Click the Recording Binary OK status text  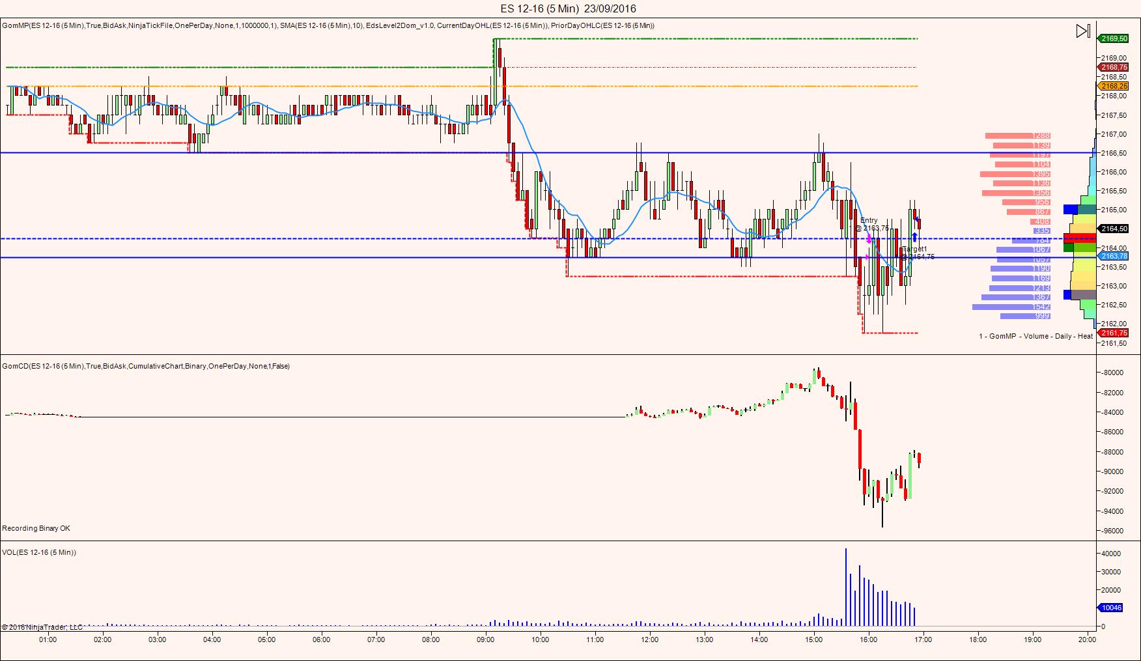click(x=36, y=528)
